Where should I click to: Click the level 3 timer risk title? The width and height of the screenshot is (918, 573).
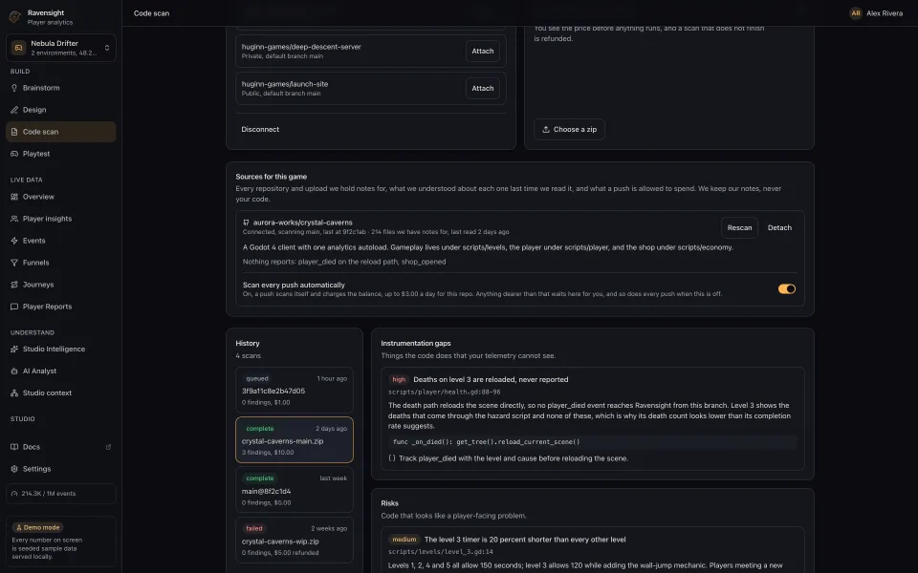pyautogui.click(x=525, y=540)
